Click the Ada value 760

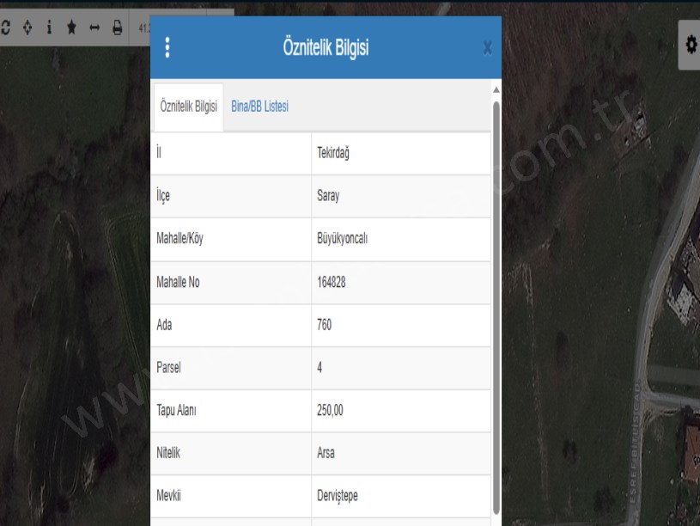(326, 325)
